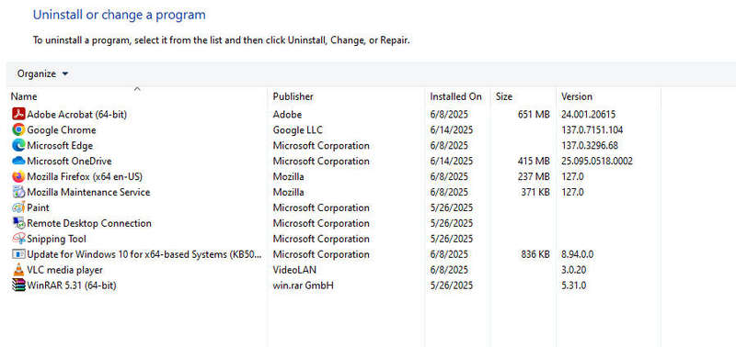The width and height of the screenshot is (736, 347).
Task: Sort programs by Version column header
Action: 577,96
